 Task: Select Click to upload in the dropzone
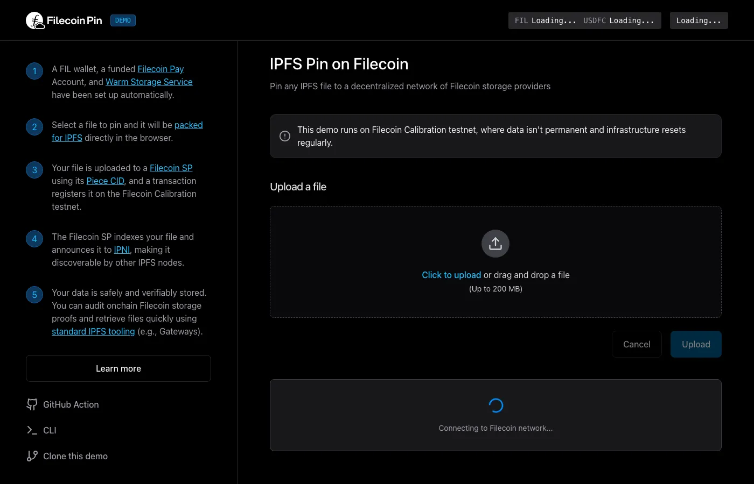pyautogui.click(x=451, y=275)
